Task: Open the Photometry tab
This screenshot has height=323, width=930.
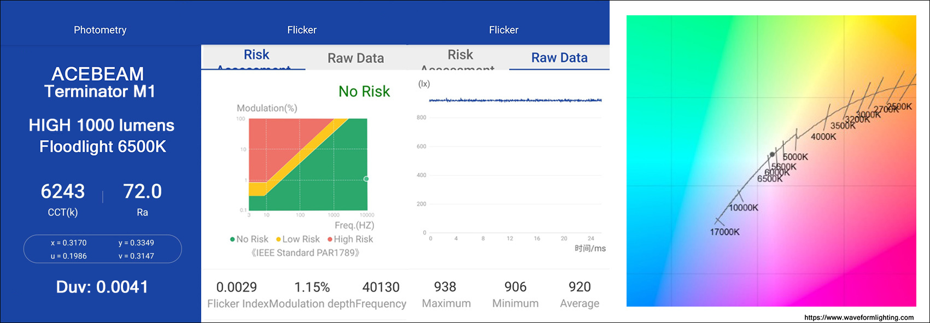Action: point(100,30)
